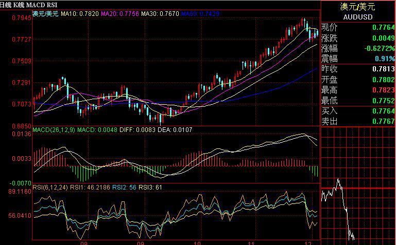
Task: Click the 澳元/美元 label above the chart
Action: point(45,13)
